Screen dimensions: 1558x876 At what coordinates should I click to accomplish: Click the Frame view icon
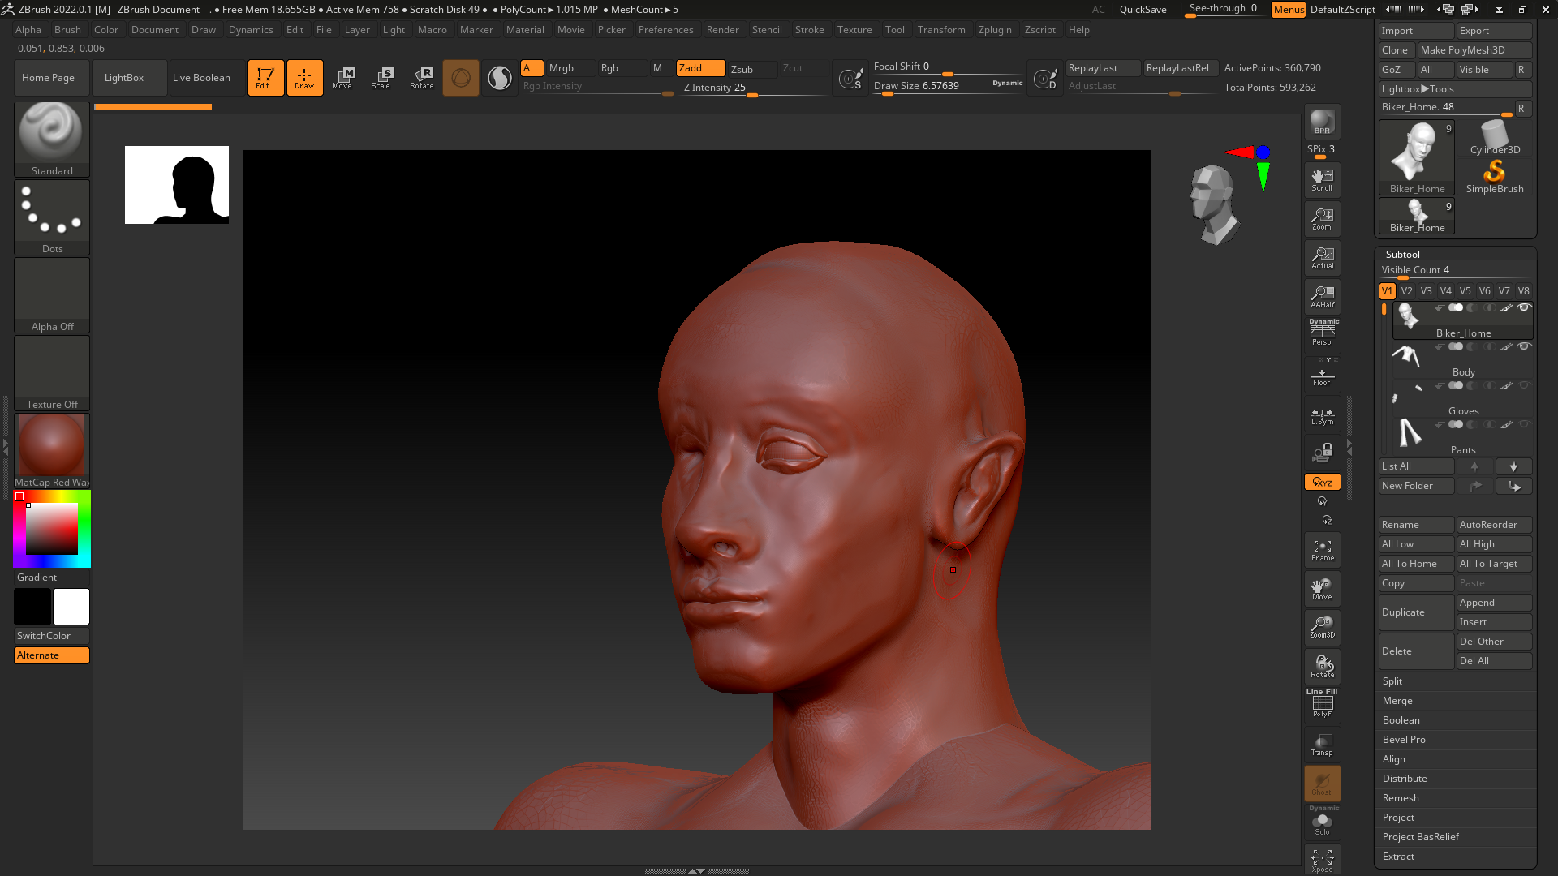click(1322, 551)
